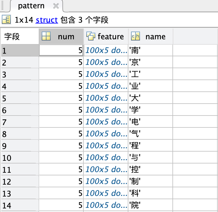Click the feature column cell-array icon
The height and width of the screenshot is (212, 218).
click(90, 36)
